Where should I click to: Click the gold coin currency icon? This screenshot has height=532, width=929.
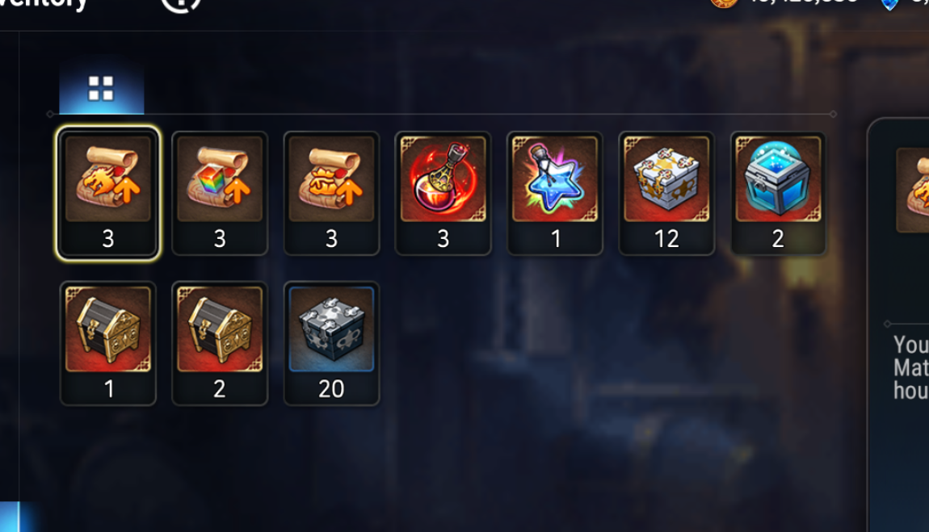(x=724, y=3)
